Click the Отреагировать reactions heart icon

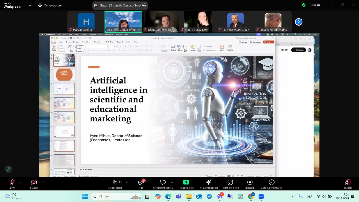coord(163,182)
